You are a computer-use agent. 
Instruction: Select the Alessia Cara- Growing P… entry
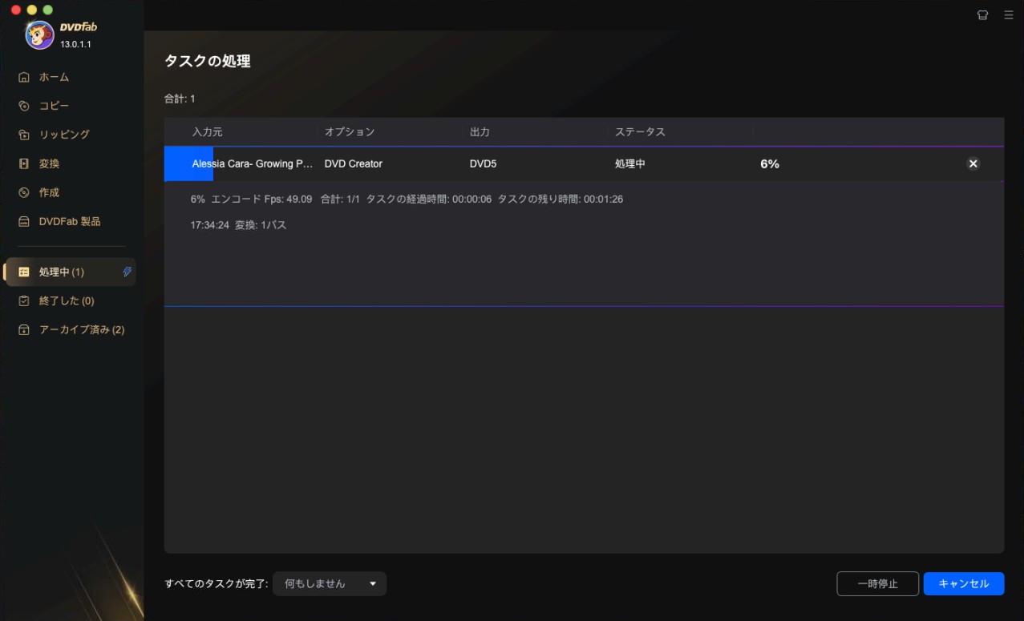253,163
